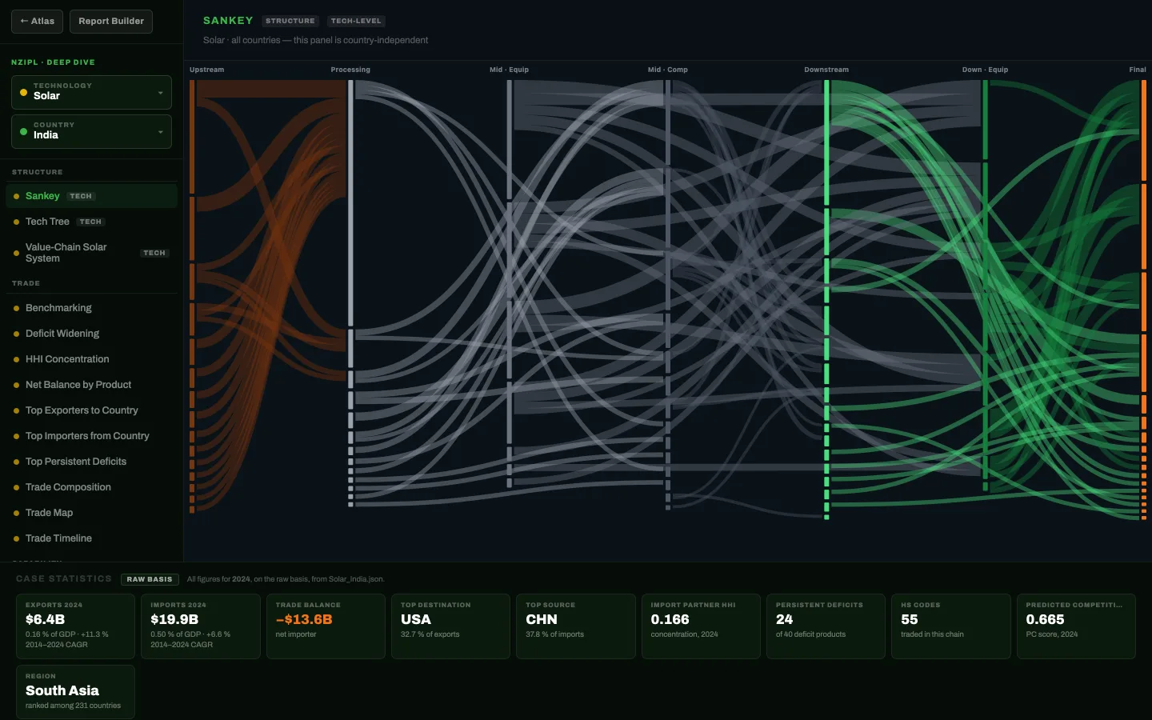Click the TECH badge beside Tech Tree
This screenshot has width=1152, height=720.
90,222
